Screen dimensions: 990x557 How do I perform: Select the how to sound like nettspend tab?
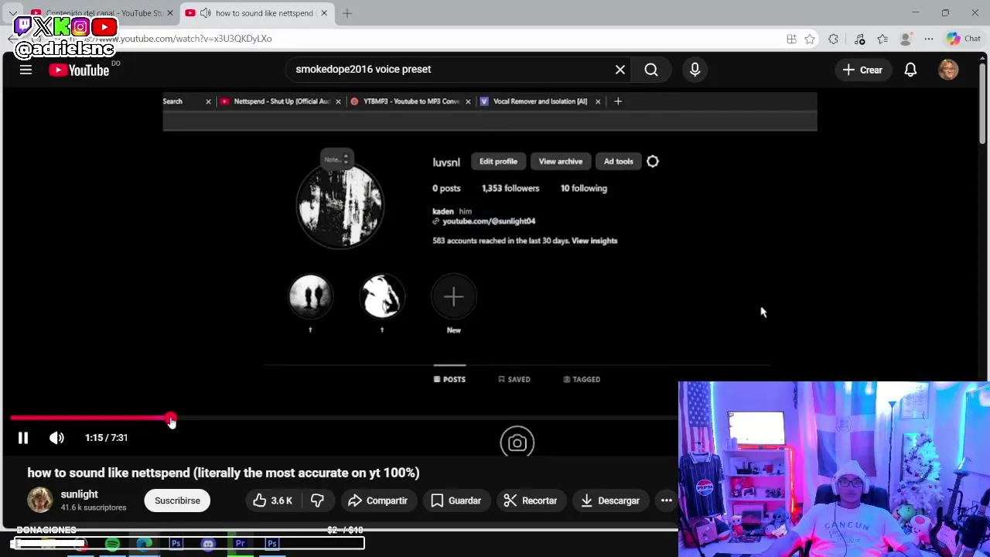click(x=255, y=13)
